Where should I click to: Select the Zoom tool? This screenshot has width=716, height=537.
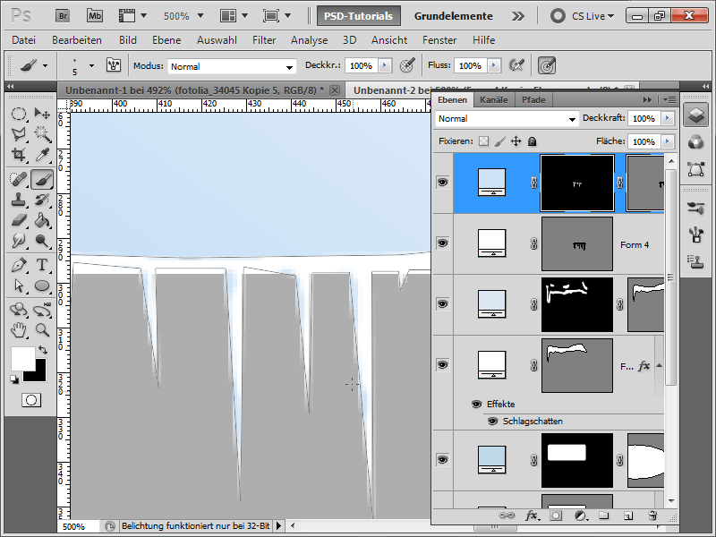[42, 329]
